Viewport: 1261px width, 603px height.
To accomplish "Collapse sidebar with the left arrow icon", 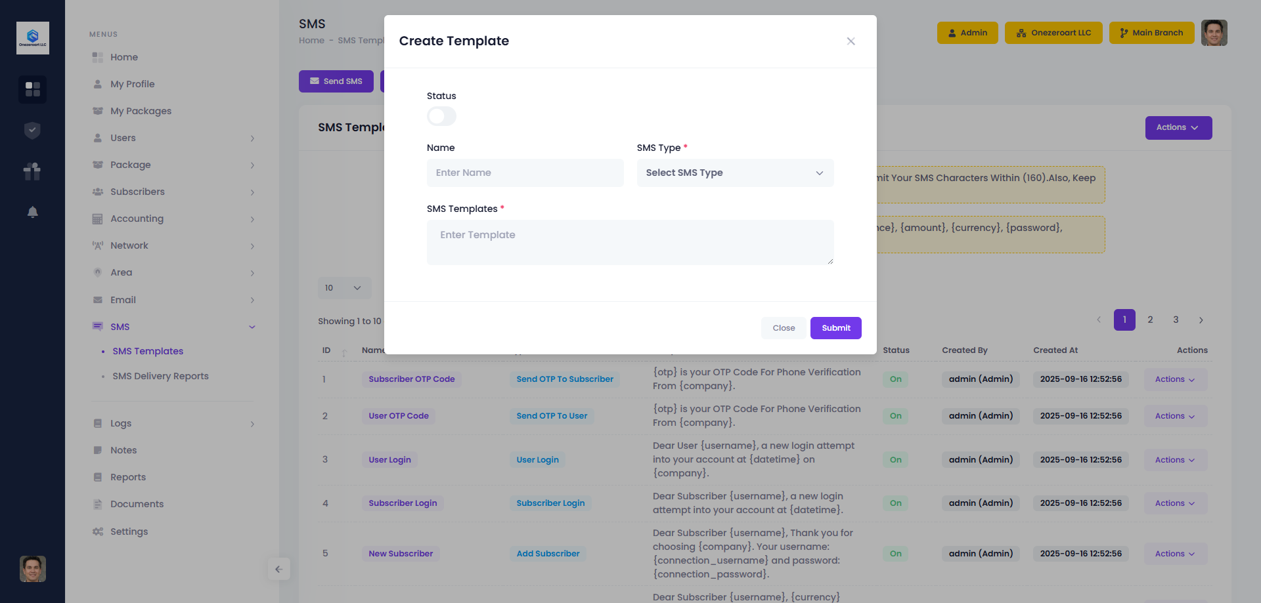I will click(x=278, y=569).
